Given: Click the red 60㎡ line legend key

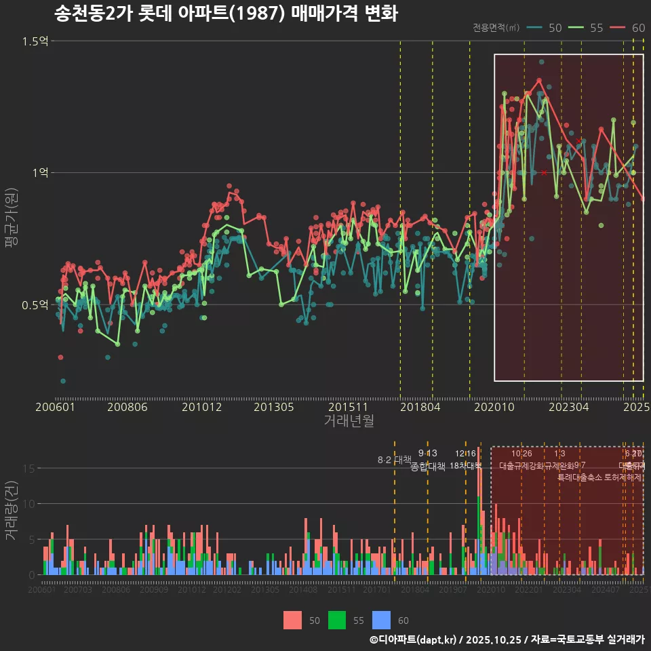Looking at the screenshot, I should click(618, 28).
